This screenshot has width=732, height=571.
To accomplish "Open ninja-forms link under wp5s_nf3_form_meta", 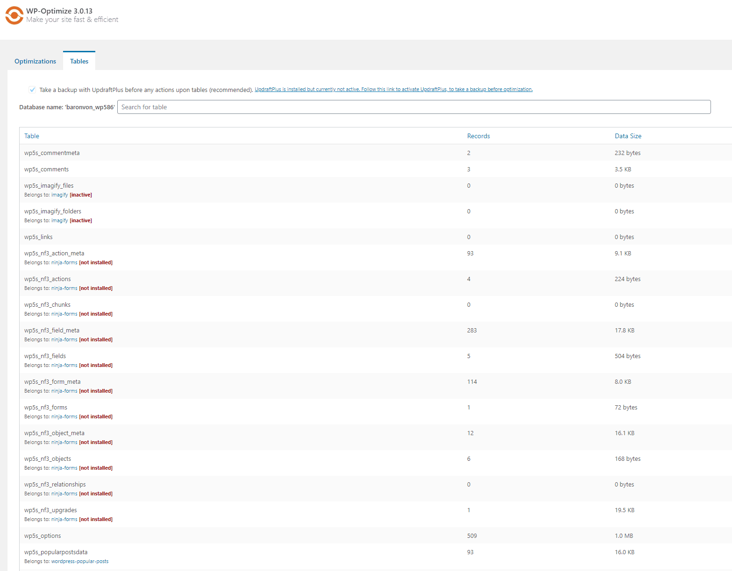I will [64, 391].
